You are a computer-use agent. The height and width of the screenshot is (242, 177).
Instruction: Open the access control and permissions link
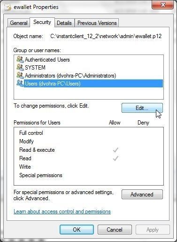(62, 211)
